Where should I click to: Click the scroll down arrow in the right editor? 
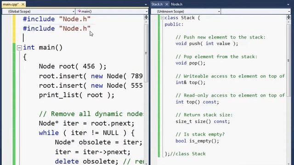point(288,163)
